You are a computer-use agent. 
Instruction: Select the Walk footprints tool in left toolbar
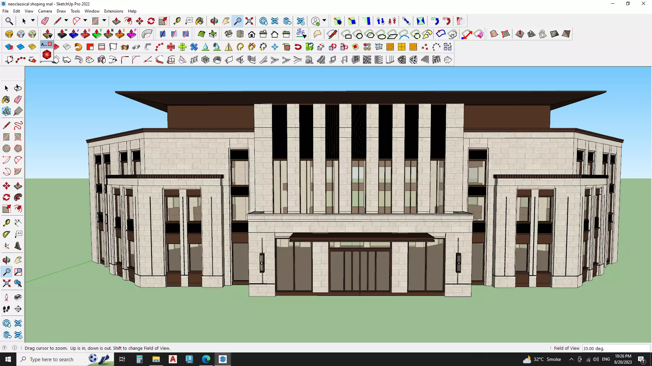[x=6, y=309]
